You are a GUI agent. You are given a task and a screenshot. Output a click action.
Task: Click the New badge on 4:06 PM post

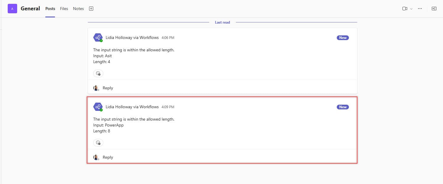[x=343, y=38]
